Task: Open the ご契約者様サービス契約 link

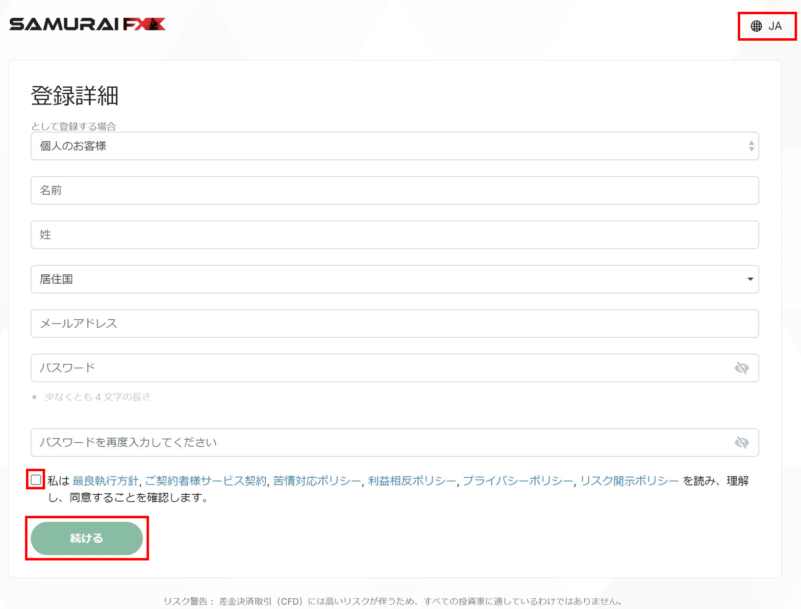Action: 206,481
